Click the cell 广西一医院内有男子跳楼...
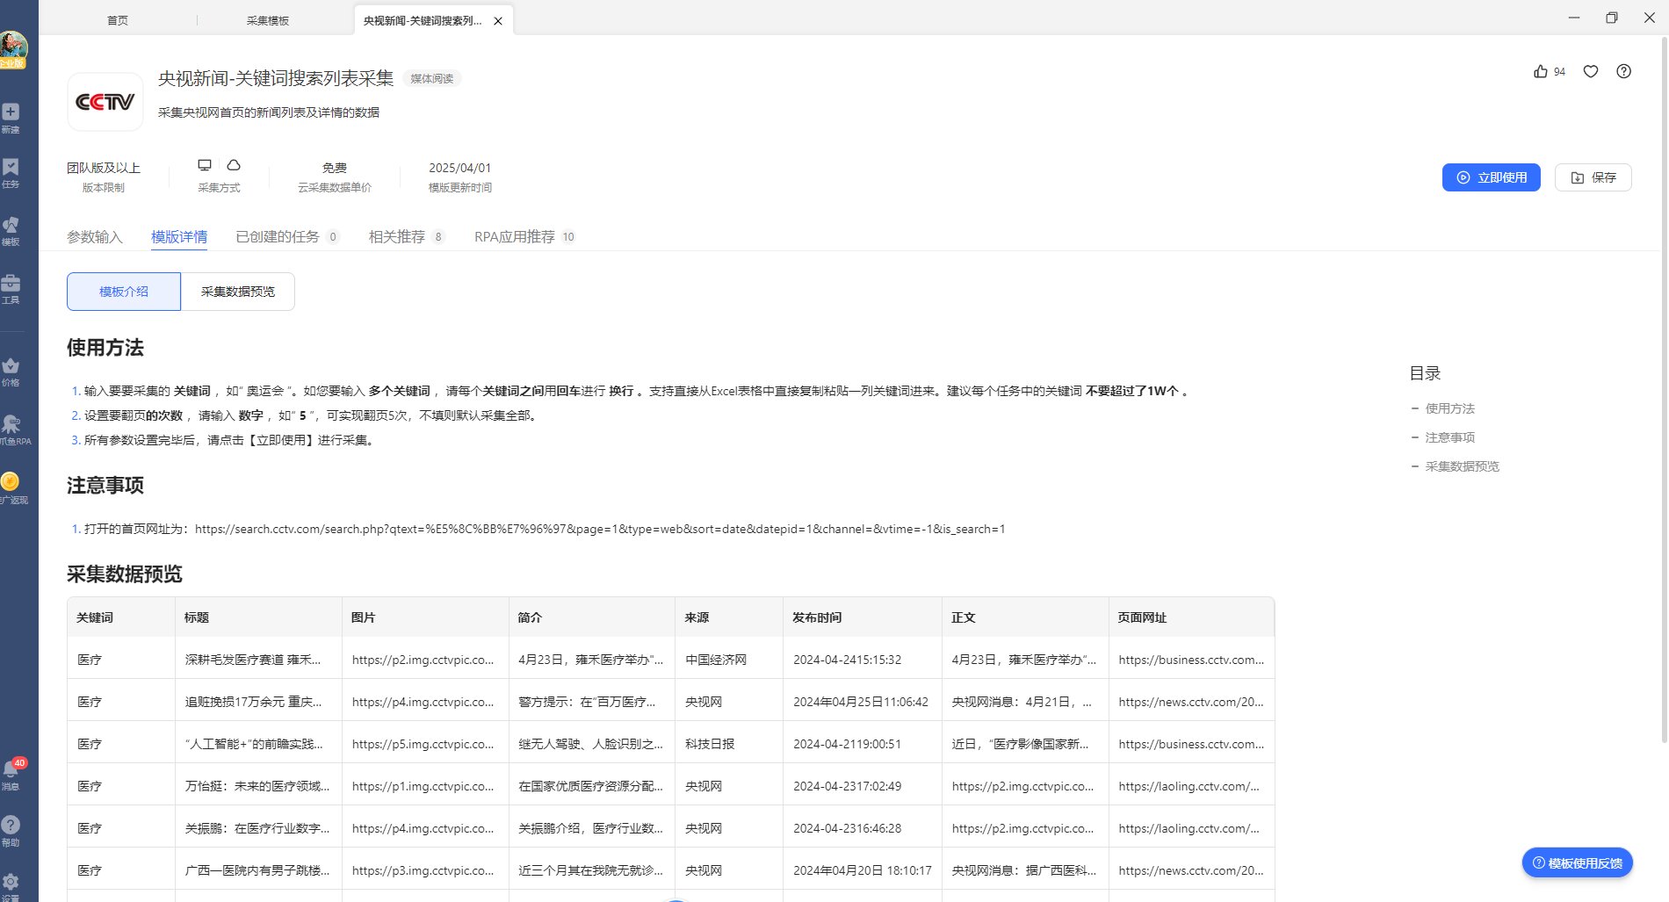 pyautogui.click(x=257, y=870)
